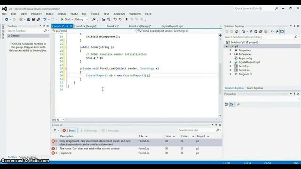Toggle the 0 Messages filter button
Image resolution: width=301 pixels, height=169 pixels.
point(111,131)
